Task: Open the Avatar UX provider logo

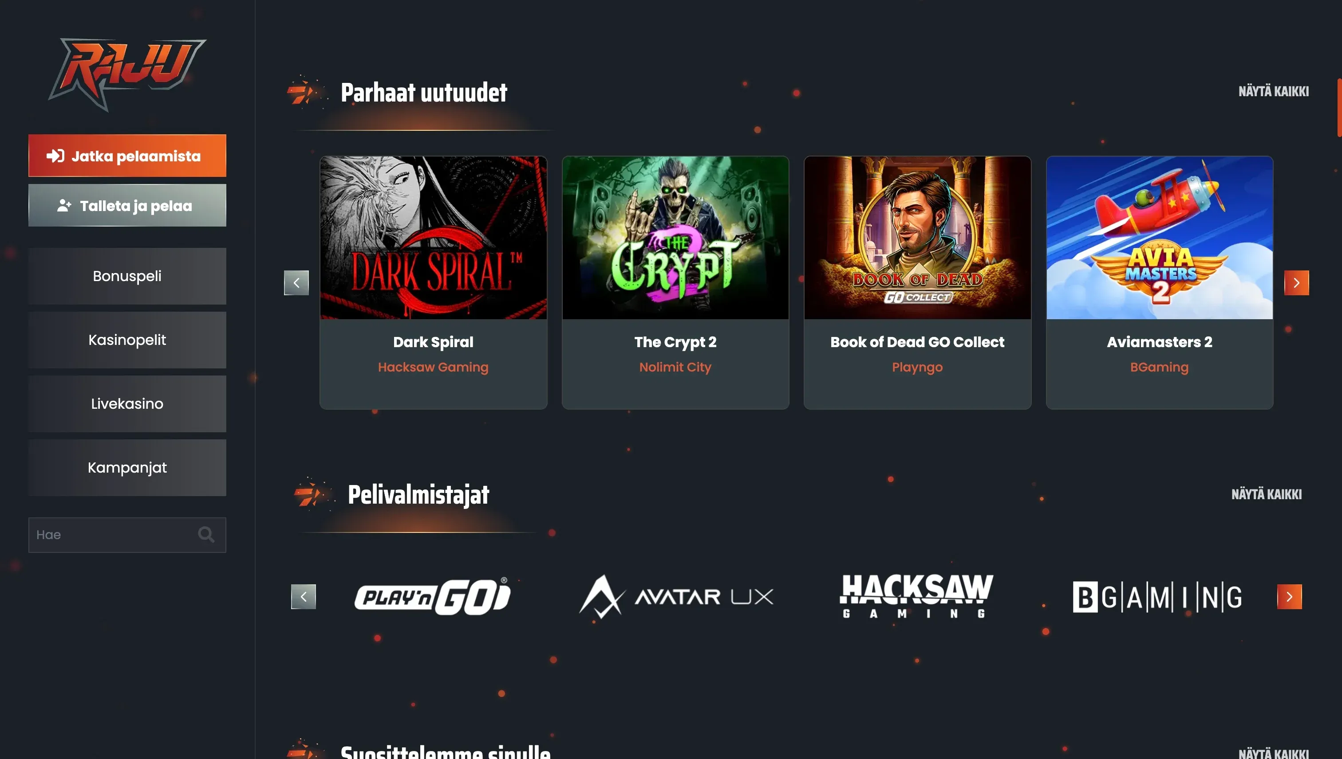Action: tap(676, 596)
